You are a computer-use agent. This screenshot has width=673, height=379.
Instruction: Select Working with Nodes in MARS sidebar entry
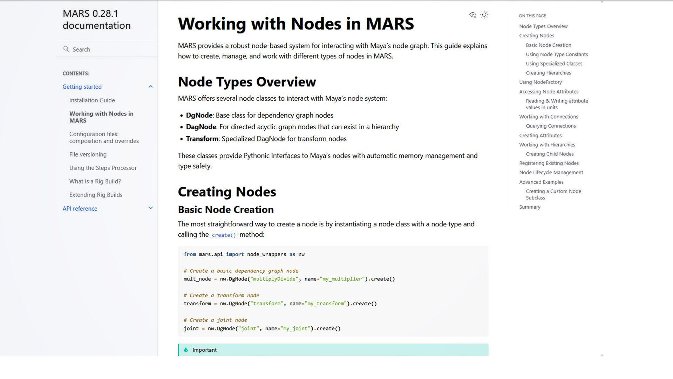tap(101, 117)
